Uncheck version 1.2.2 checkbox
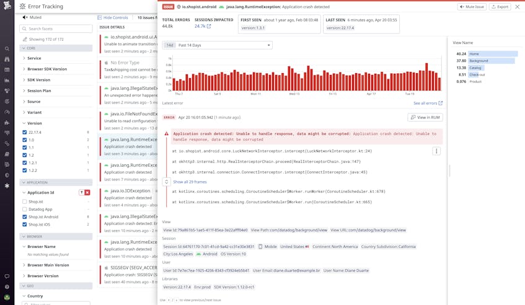525x305 pixels. pyautogui.click(x=24, y=170)
